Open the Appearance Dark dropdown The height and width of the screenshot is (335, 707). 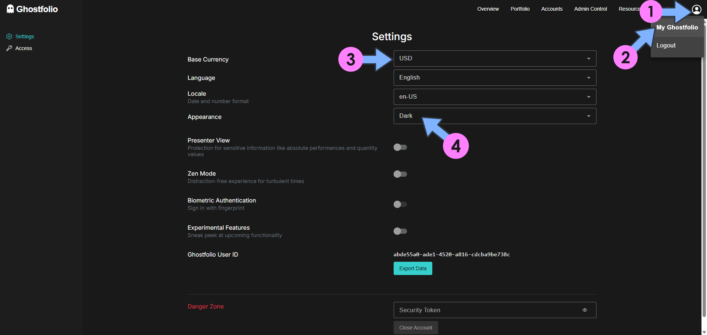click(x=495, y=116)
